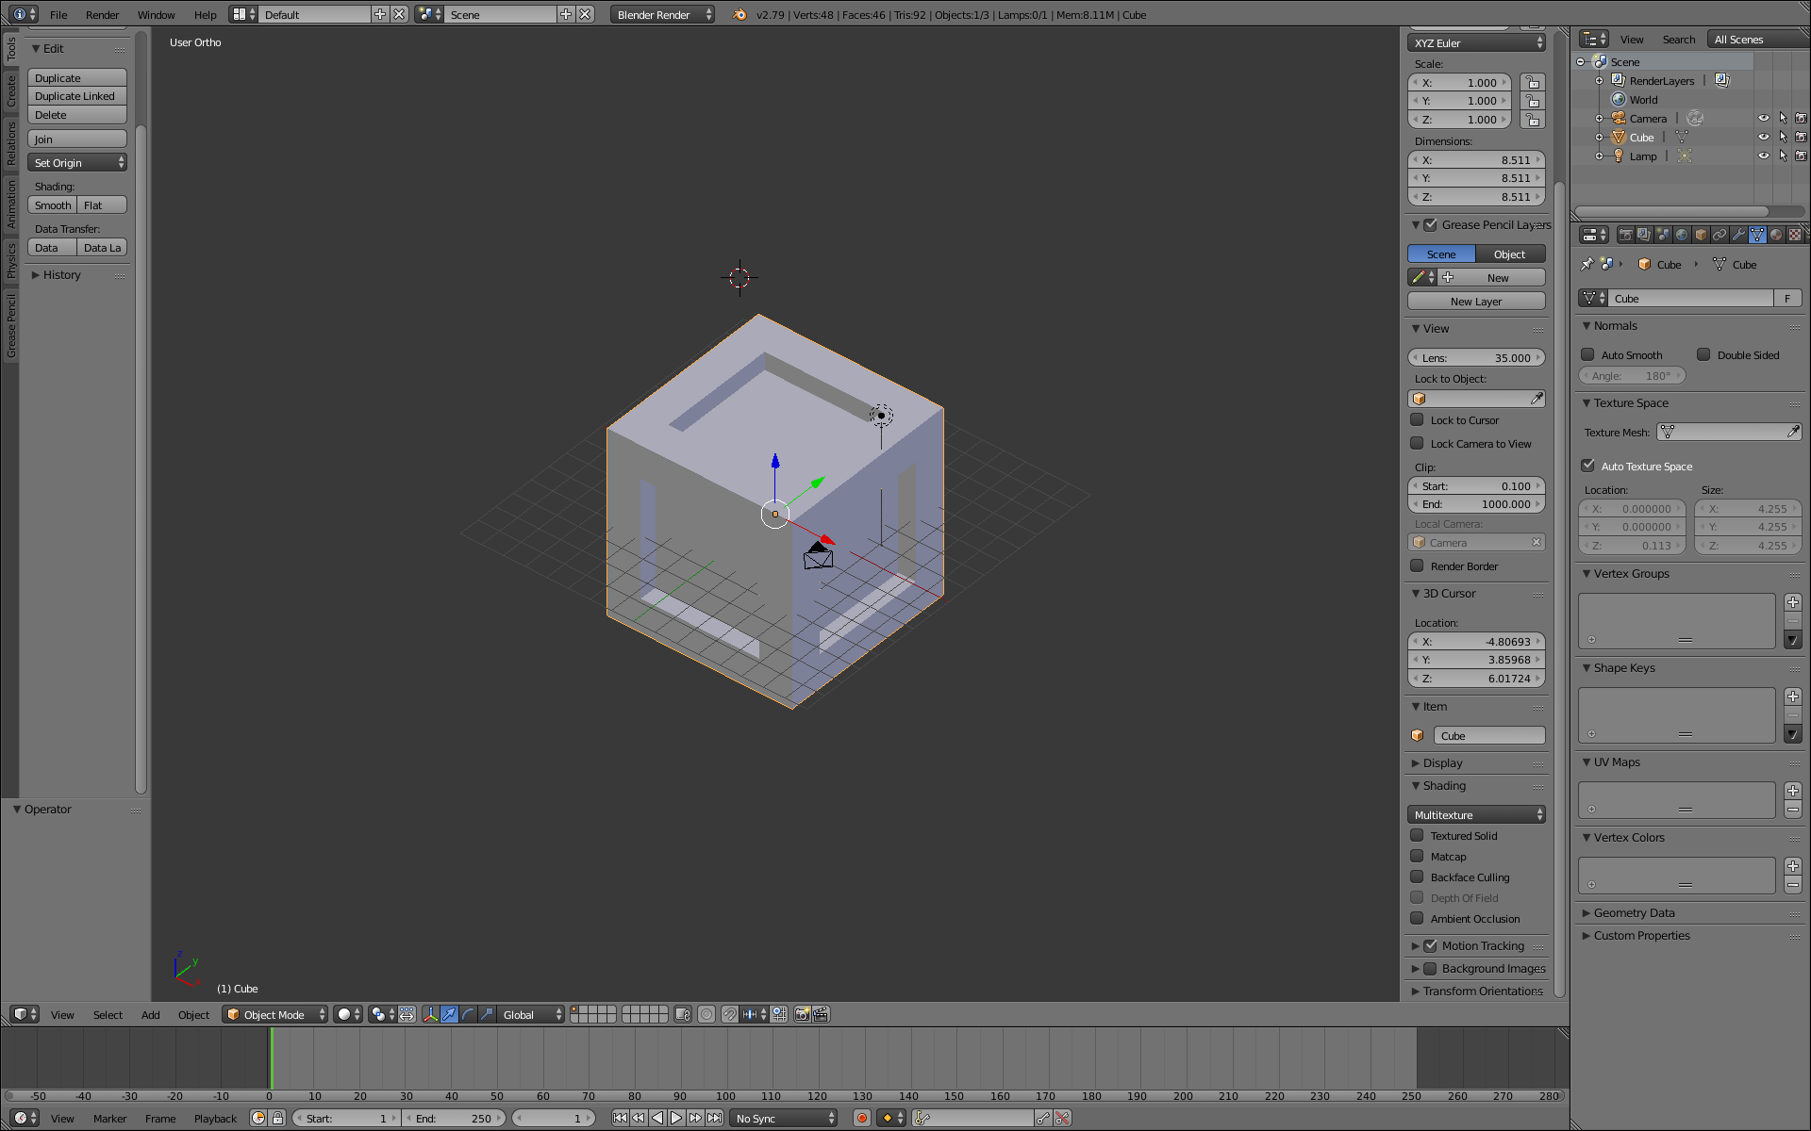Open the Render Layers properties tab
This screenshot has height=1131, width=1811.
click(x=1644, y=235)
